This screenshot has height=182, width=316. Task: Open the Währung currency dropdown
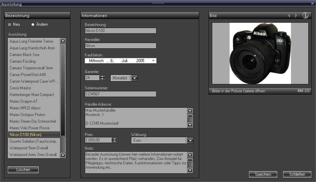pos(190,141)
